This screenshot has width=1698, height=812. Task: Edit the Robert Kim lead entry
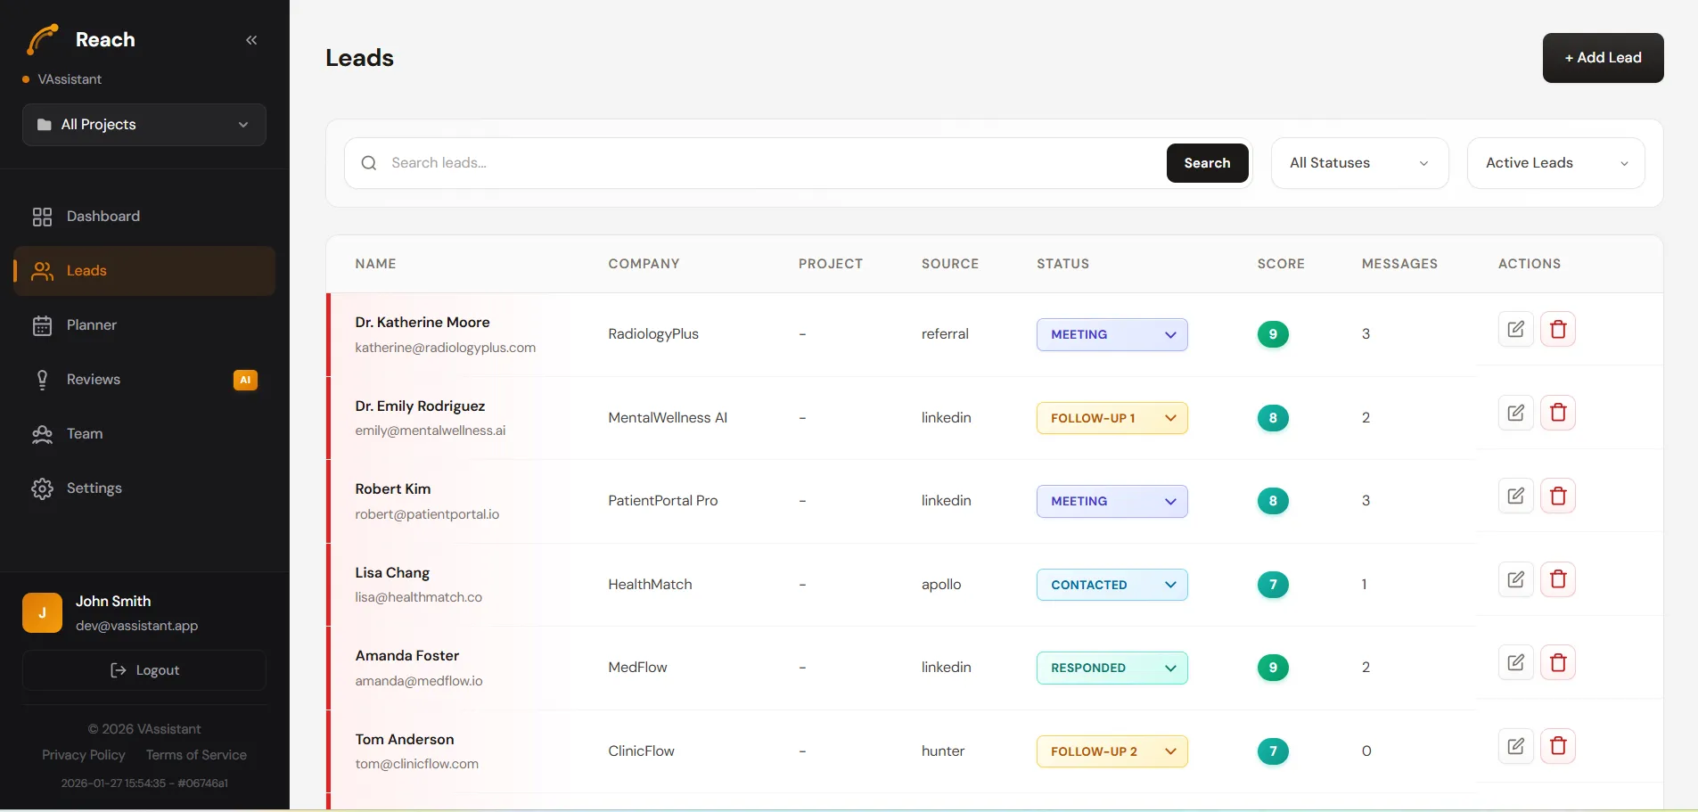[1515, 496]
